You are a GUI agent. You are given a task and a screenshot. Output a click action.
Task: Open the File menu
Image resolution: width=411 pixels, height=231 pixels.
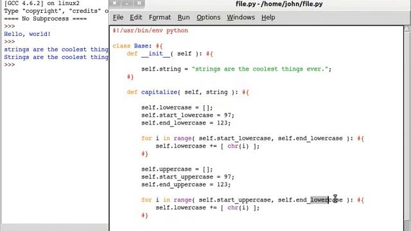click(118, 17)
